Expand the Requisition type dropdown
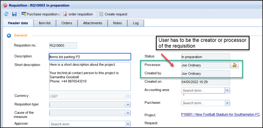The image size is (263, 128). [127, 105]
